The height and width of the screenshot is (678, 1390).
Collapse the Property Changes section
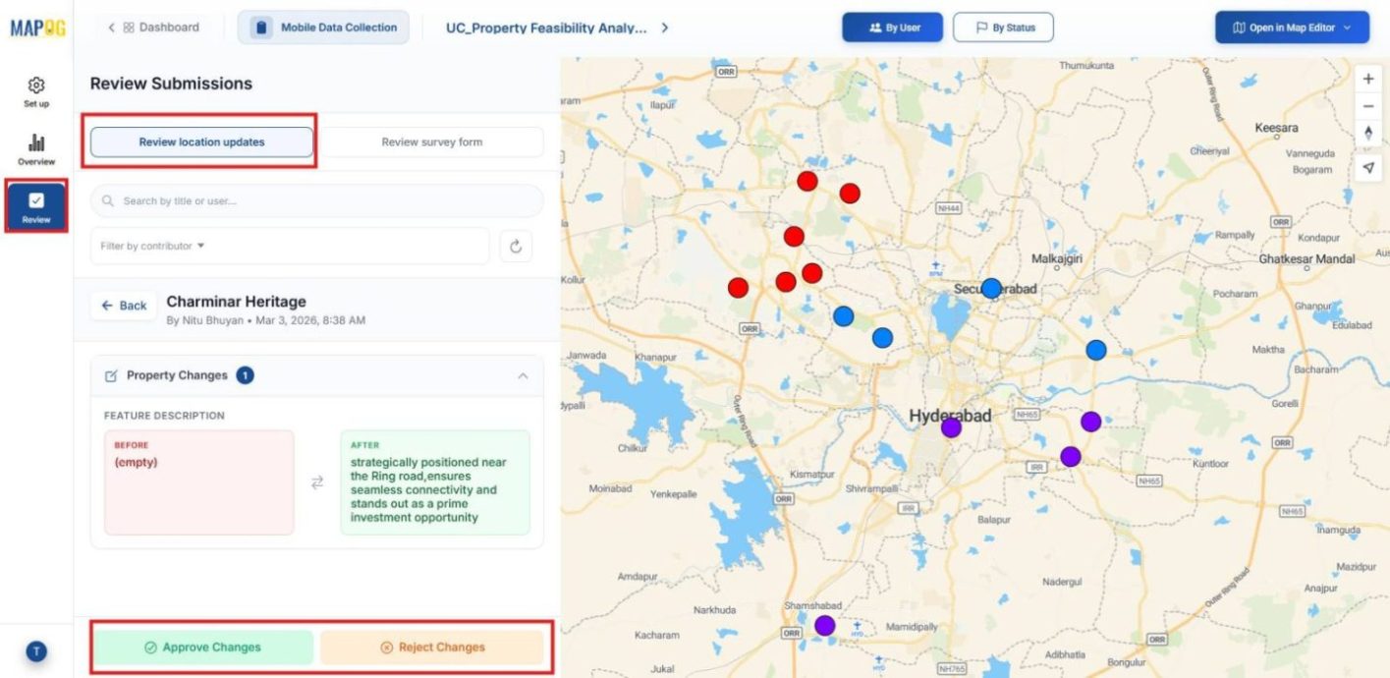pyautogui.click(x=524, y=374)
